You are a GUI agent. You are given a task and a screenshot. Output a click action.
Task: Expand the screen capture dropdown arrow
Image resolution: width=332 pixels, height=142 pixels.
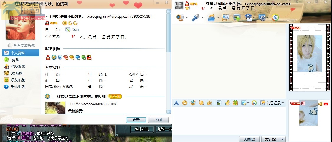(x=248, y=103)
